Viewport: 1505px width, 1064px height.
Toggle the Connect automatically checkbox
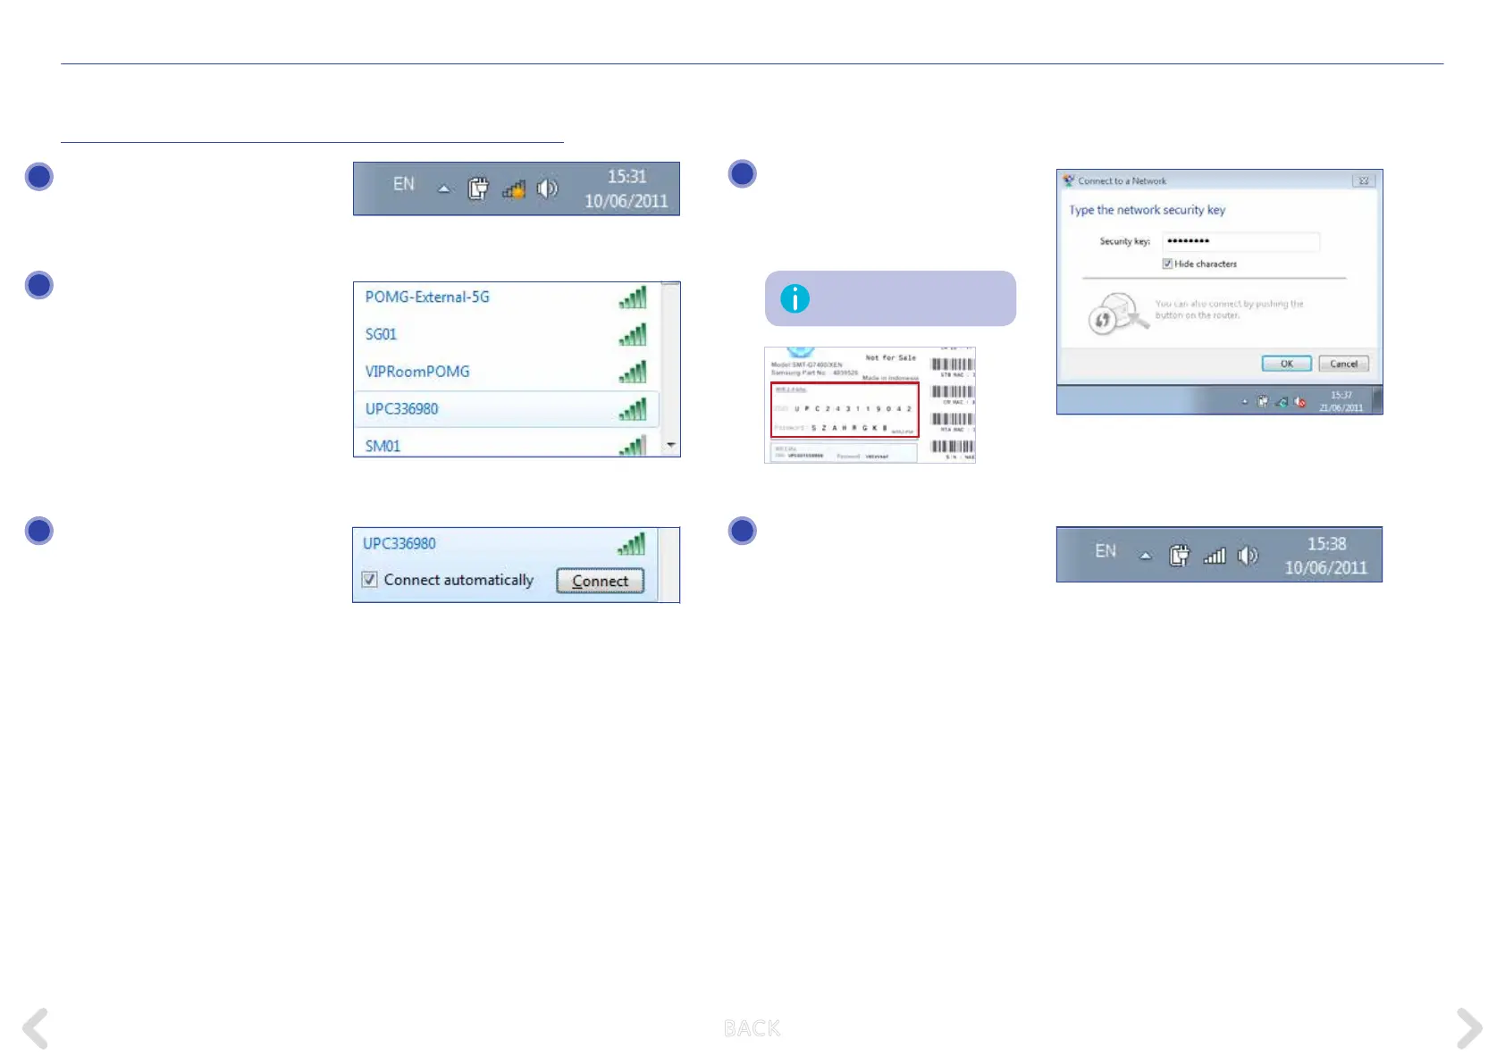click(369, 580)
